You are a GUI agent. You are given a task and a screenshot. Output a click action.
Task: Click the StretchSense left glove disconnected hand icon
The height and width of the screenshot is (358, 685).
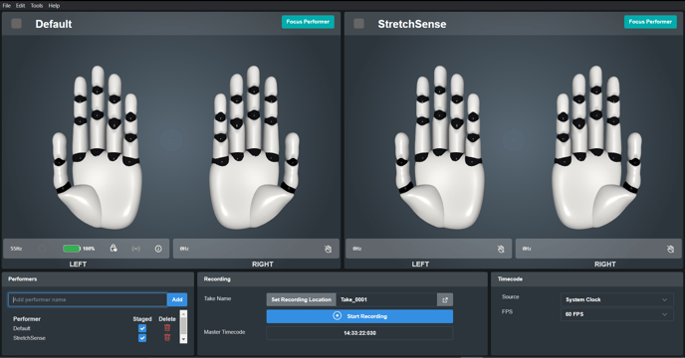tap(501, 249)
